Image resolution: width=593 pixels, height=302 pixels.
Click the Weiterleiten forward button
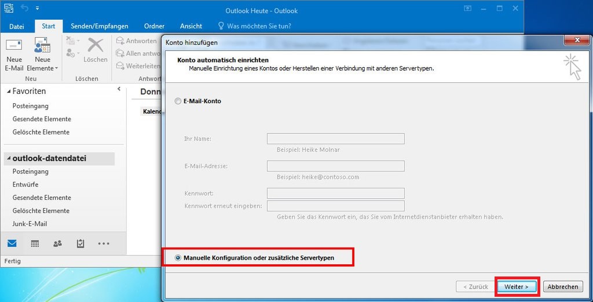click(138, 66)
